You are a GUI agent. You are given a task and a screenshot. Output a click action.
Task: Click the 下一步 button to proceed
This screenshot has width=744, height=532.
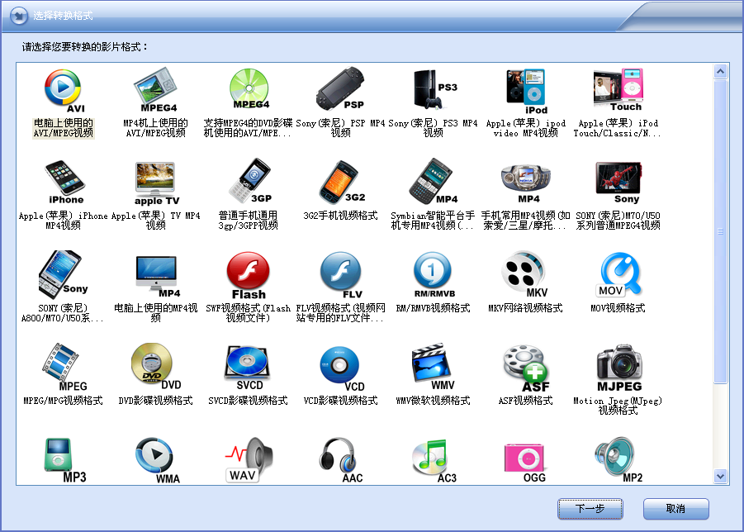click(590, 509)
